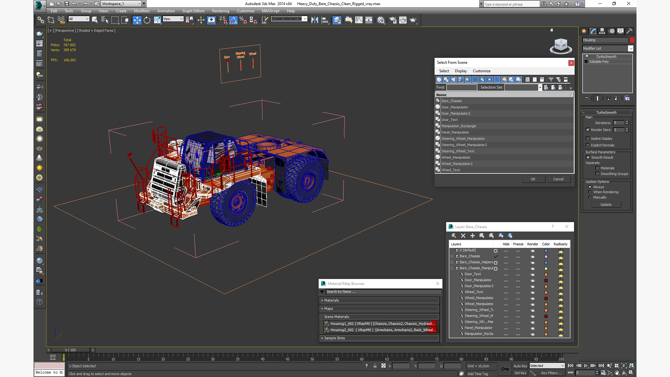Click the Mirror tool icon
This screenshot has width=670, height=377.
tap(315, 20)
